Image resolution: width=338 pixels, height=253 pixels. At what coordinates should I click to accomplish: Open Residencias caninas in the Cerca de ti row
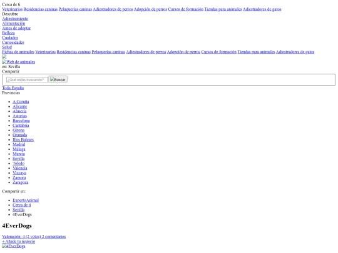[41, 9]
